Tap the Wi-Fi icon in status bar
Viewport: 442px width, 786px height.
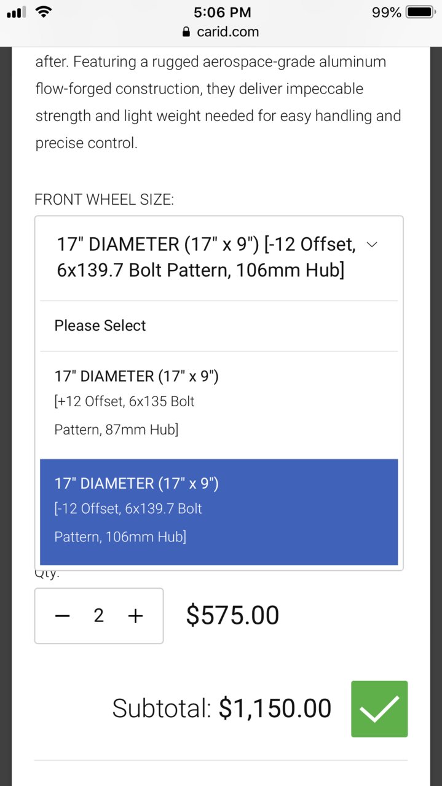(x=43, y=11)
